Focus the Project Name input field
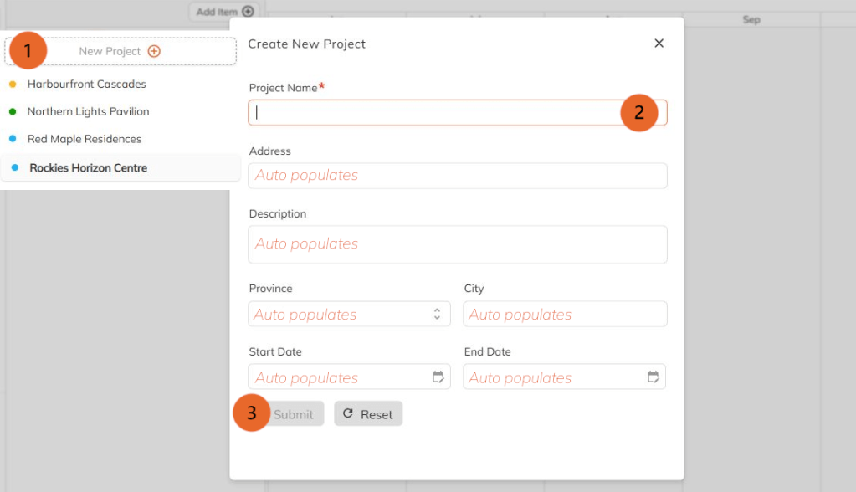This screenshot has height=492, width=856. tap(435, 112)
